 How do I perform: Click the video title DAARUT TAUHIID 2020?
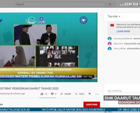coord(29,88)
